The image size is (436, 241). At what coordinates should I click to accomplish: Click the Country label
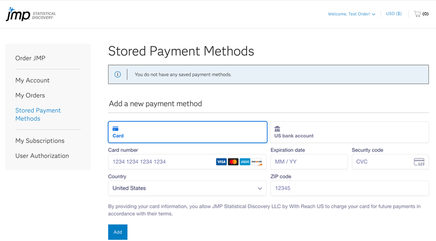(x=117, y=177)
